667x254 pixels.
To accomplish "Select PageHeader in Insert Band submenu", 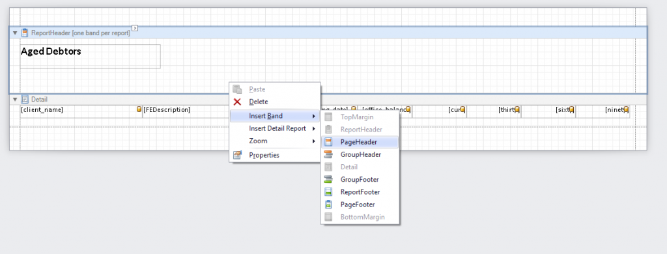I will click(360, 142).
